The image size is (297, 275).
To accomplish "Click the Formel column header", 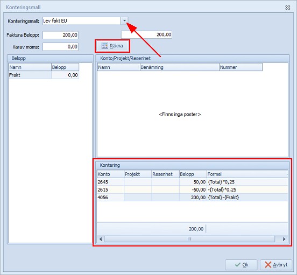I will pyautogui.click(x=247, y=174).
